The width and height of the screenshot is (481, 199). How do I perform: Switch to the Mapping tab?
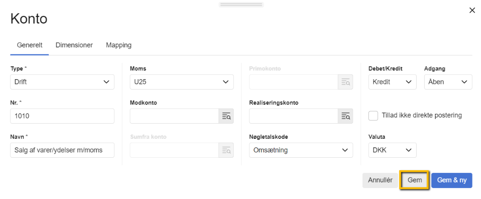click(x=118, y=45)
